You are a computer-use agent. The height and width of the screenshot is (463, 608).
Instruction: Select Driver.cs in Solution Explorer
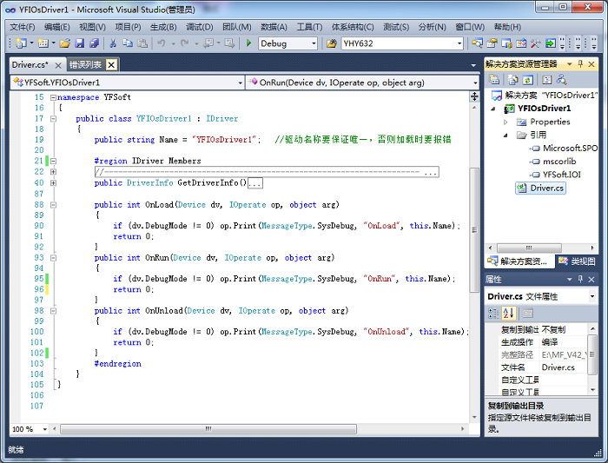(x=540, y=189)
